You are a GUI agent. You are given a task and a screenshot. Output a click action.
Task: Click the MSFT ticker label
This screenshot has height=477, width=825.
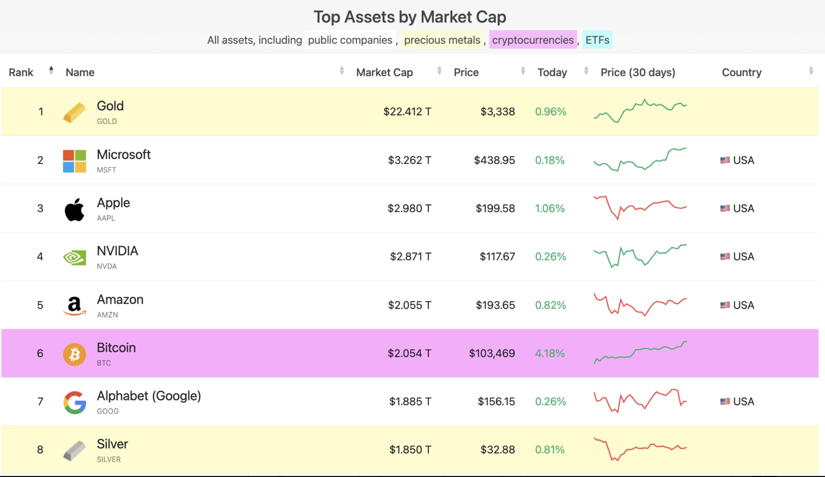(107, 170)
